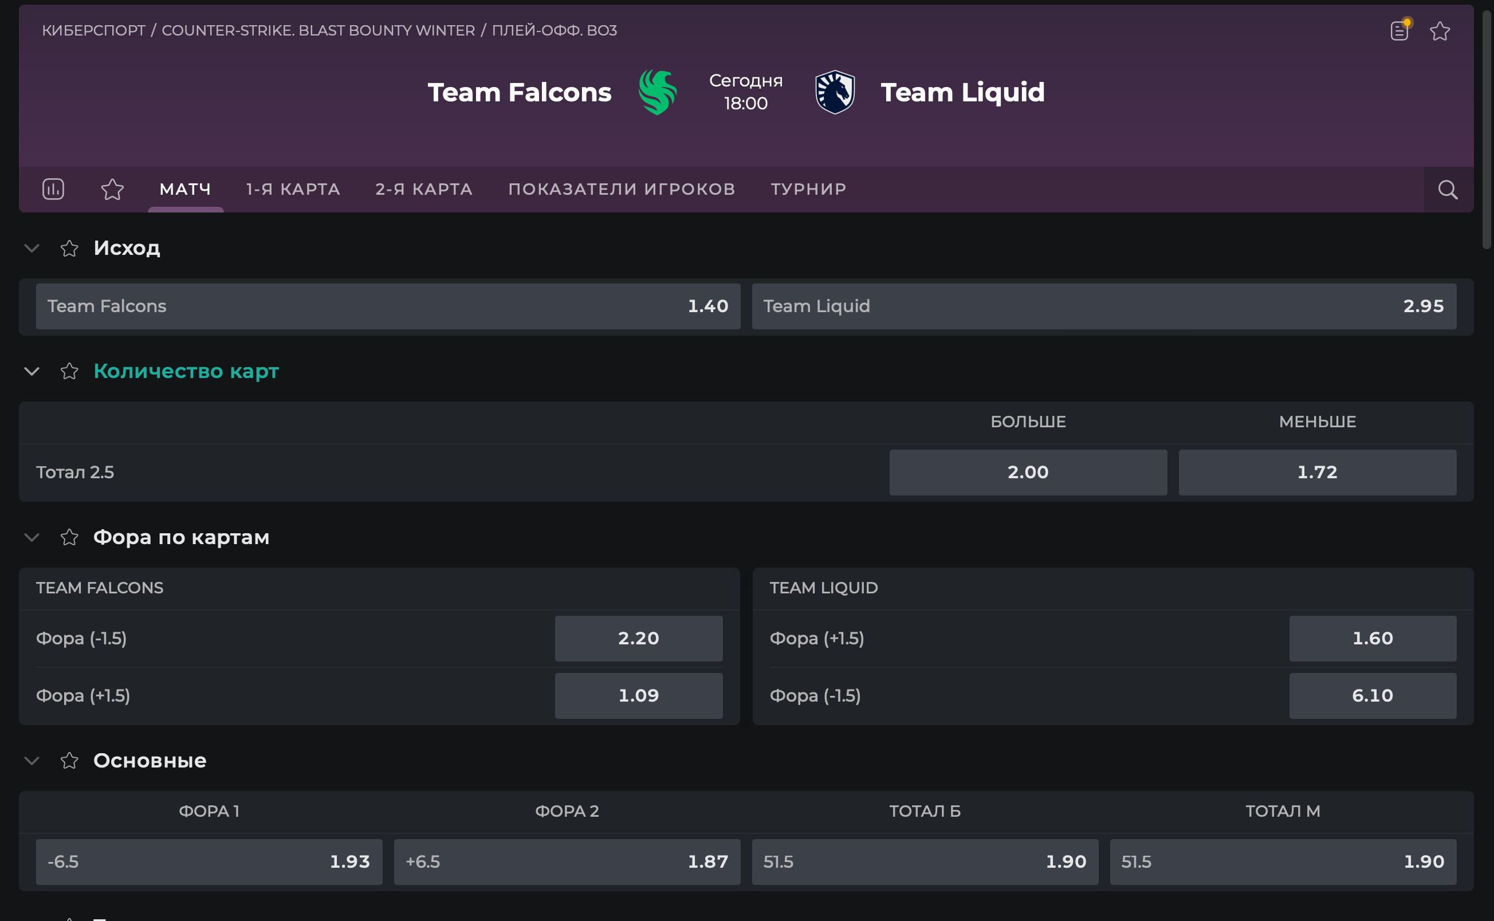
Task: Select Тотал 2.5 Больше odds 2.00
Action: point(1028,473)
